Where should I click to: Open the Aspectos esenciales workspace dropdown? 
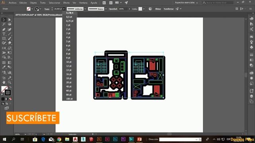pos(186,3)
